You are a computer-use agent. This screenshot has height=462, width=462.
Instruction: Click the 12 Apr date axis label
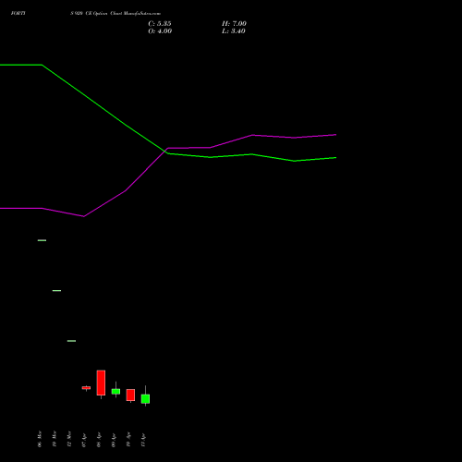click(x=143, y=440)
